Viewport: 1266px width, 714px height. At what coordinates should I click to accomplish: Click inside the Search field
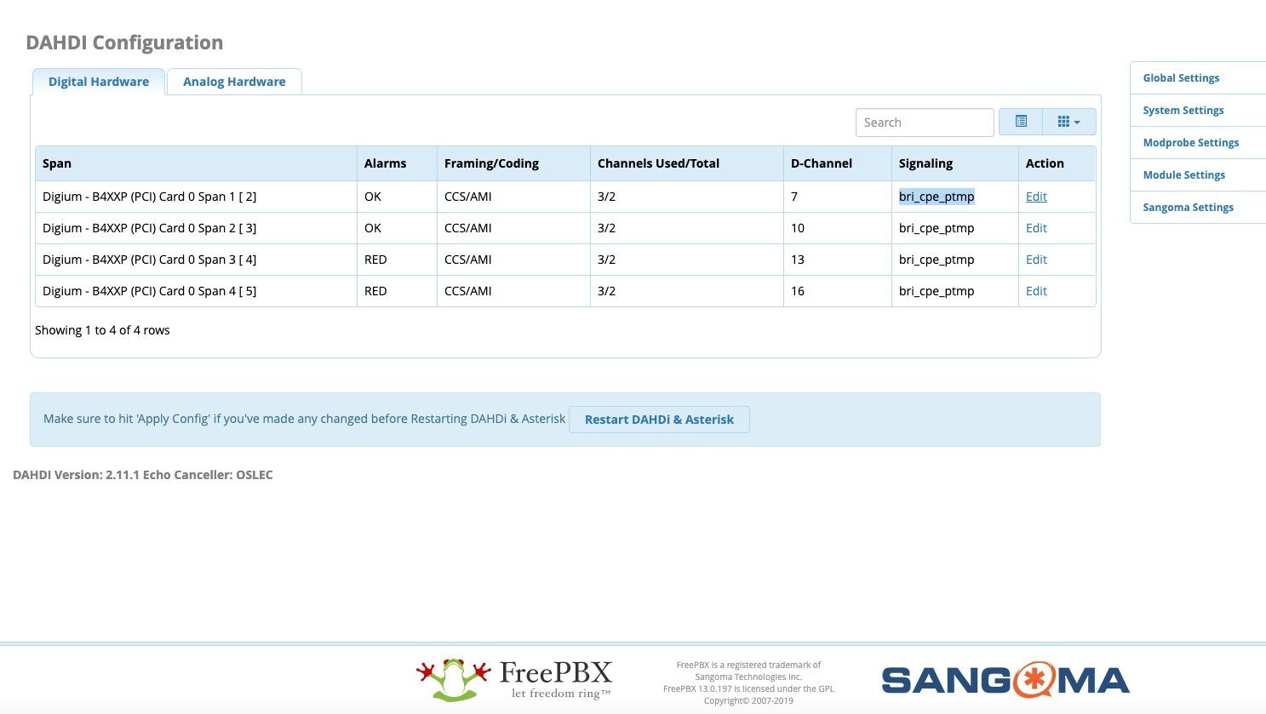[x=924, y=123]
